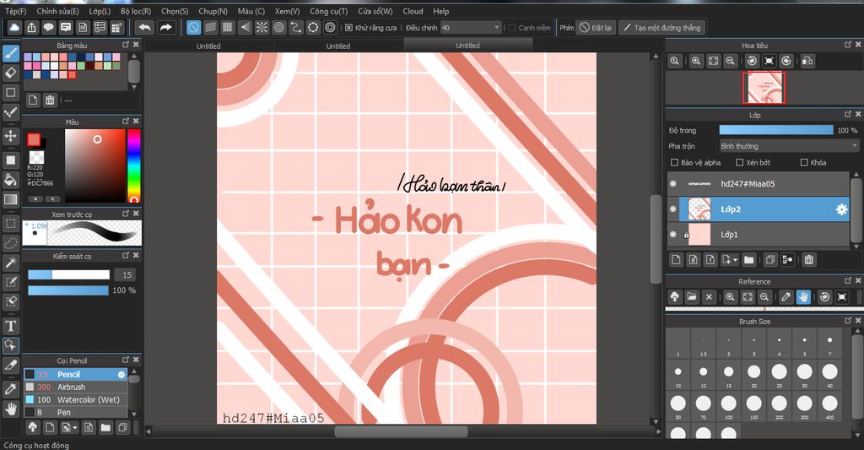
Task: Click the Undo arrow in toolbar
Action: (144, 28)
